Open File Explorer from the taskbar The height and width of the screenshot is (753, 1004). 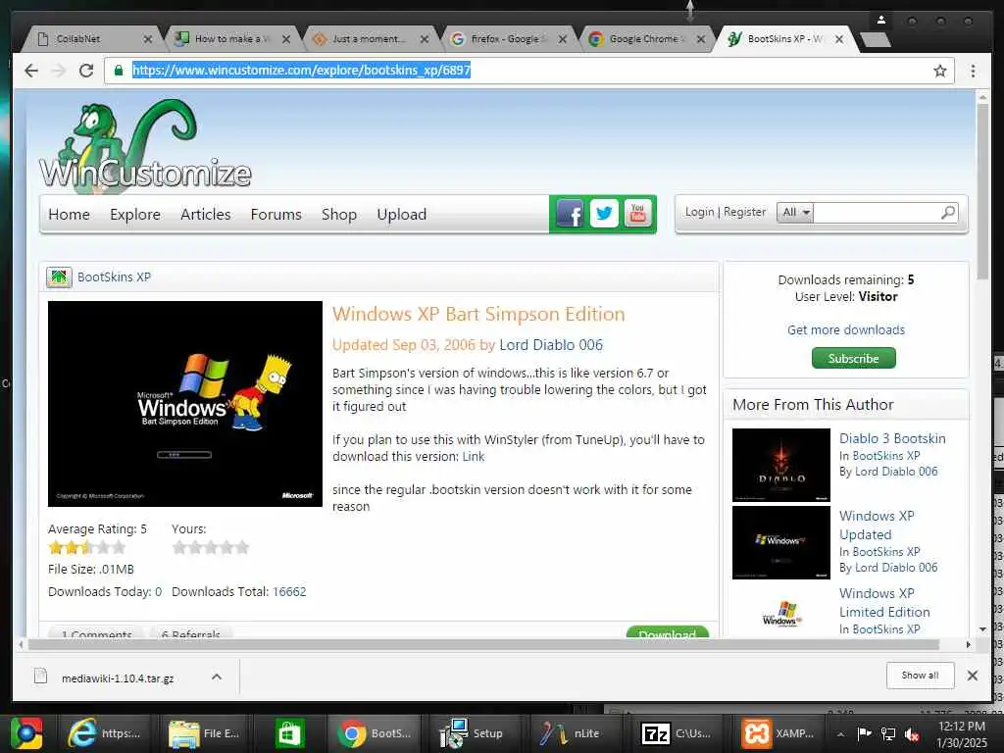tap(204, 733)
